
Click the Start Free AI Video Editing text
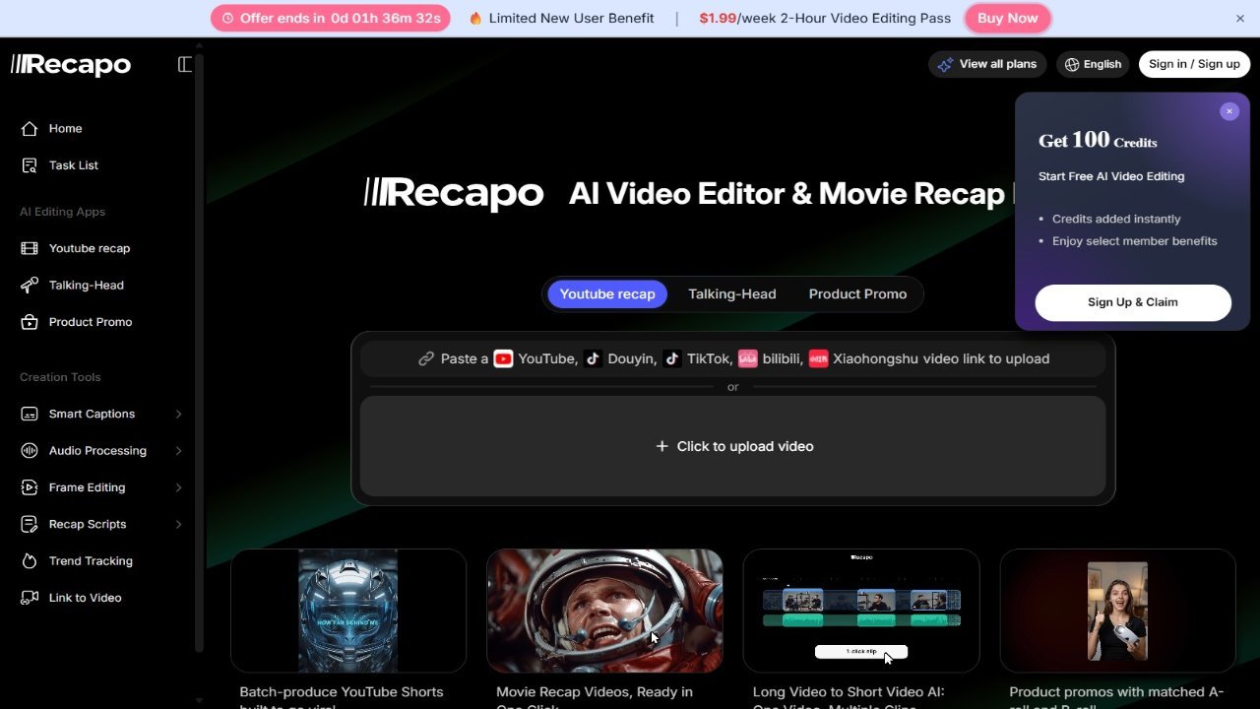click(1111, 176)
